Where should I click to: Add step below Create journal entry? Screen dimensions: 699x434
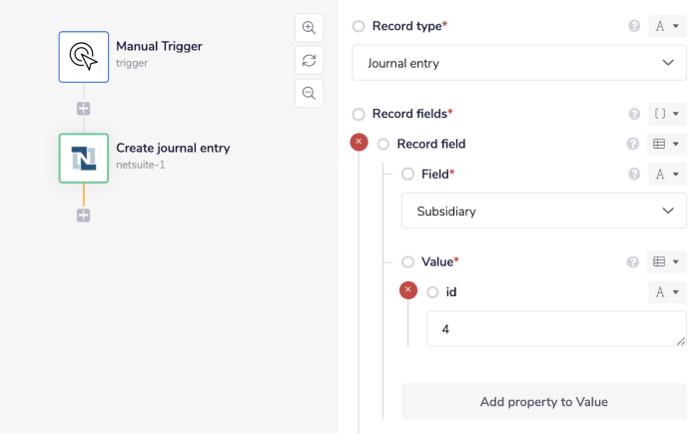[84, 216]
